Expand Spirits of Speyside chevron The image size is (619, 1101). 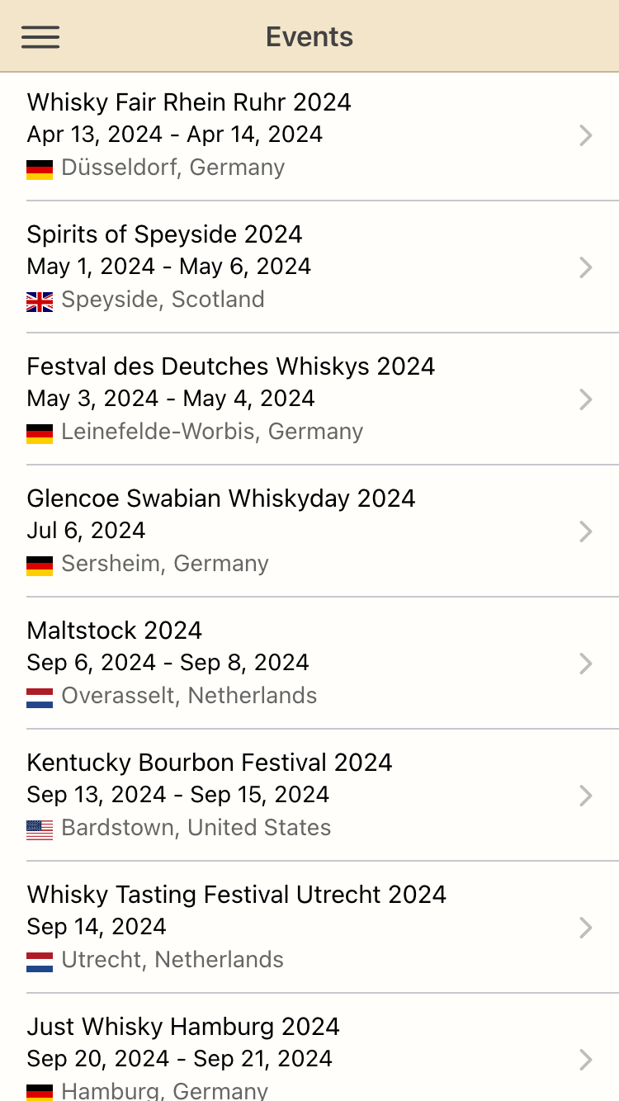[586, 267]
